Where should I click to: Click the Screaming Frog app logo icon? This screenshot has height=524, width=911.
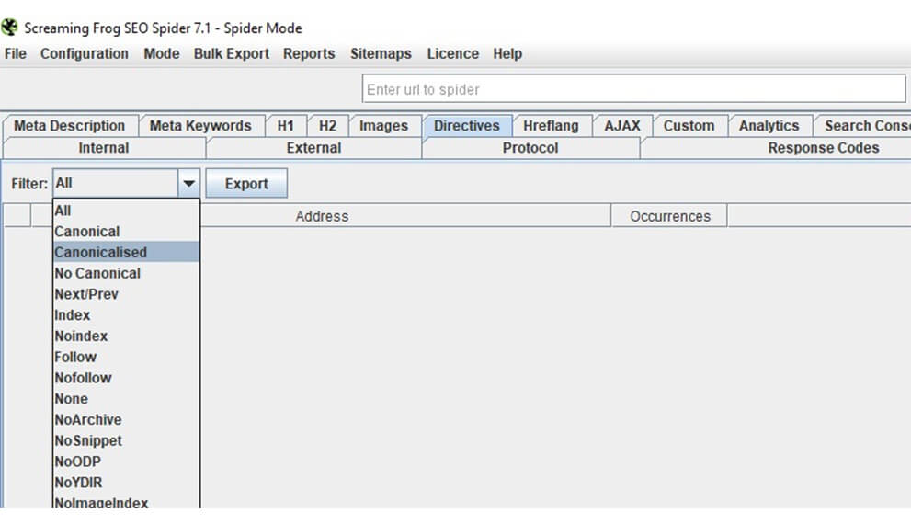9,28
